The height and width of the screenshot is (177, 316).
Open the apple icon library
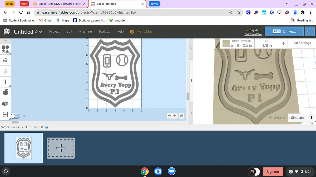[x=5, y=92]
